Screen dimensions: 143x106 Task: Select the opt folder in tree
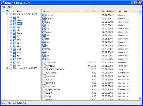(19, 43)
